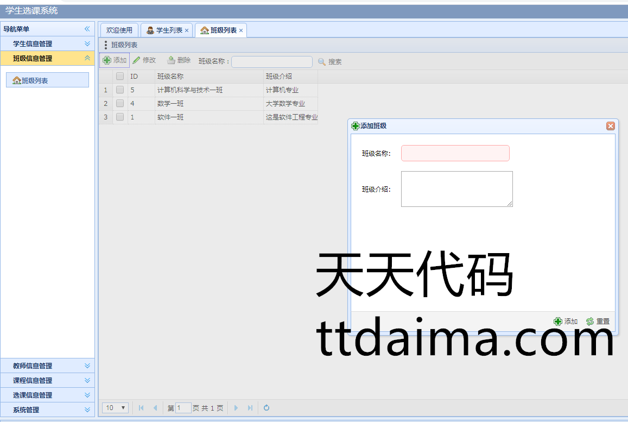Click the refresh icon in pagination bar

click(267, 408)
